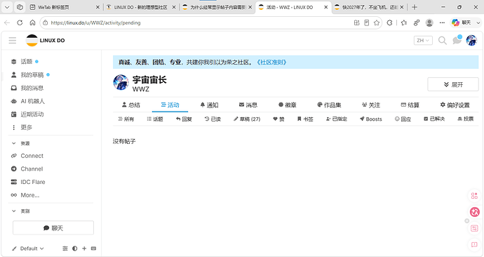
Task: Open the 社区准则 link in banner
Action: (271, 62)
